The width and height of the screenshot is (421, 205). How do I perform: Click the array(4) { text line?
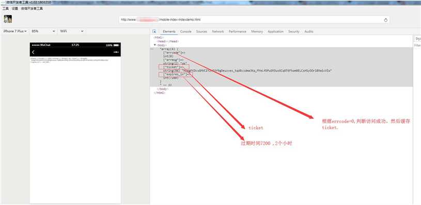[x=169, y=49]
